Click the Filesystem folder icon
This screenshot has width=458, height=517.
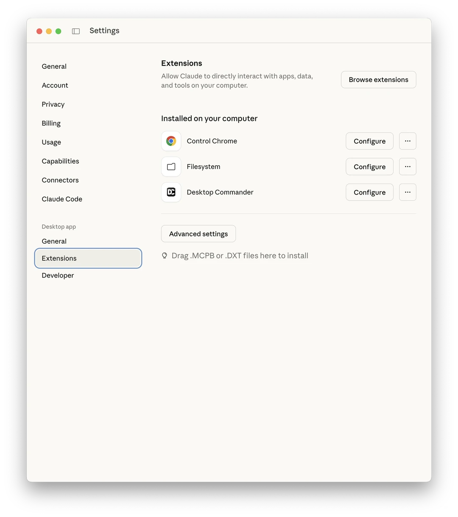pyautogui.click(x=171, y=167)
